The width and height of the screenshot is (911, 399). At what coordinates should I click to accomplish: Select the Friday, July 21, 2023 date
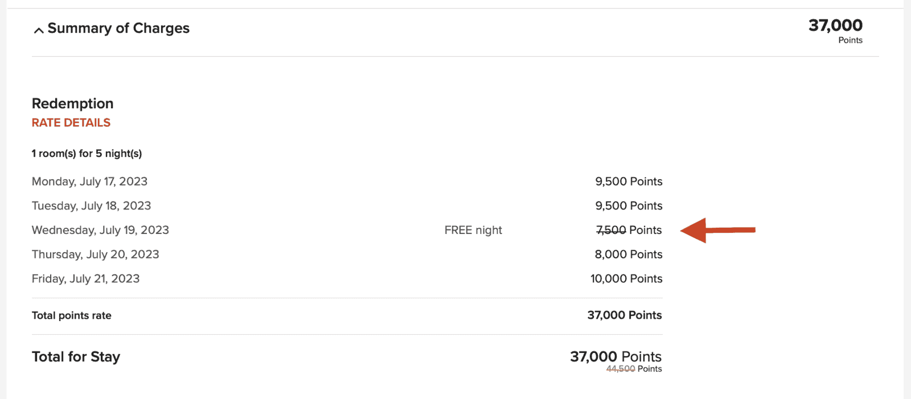85,279
